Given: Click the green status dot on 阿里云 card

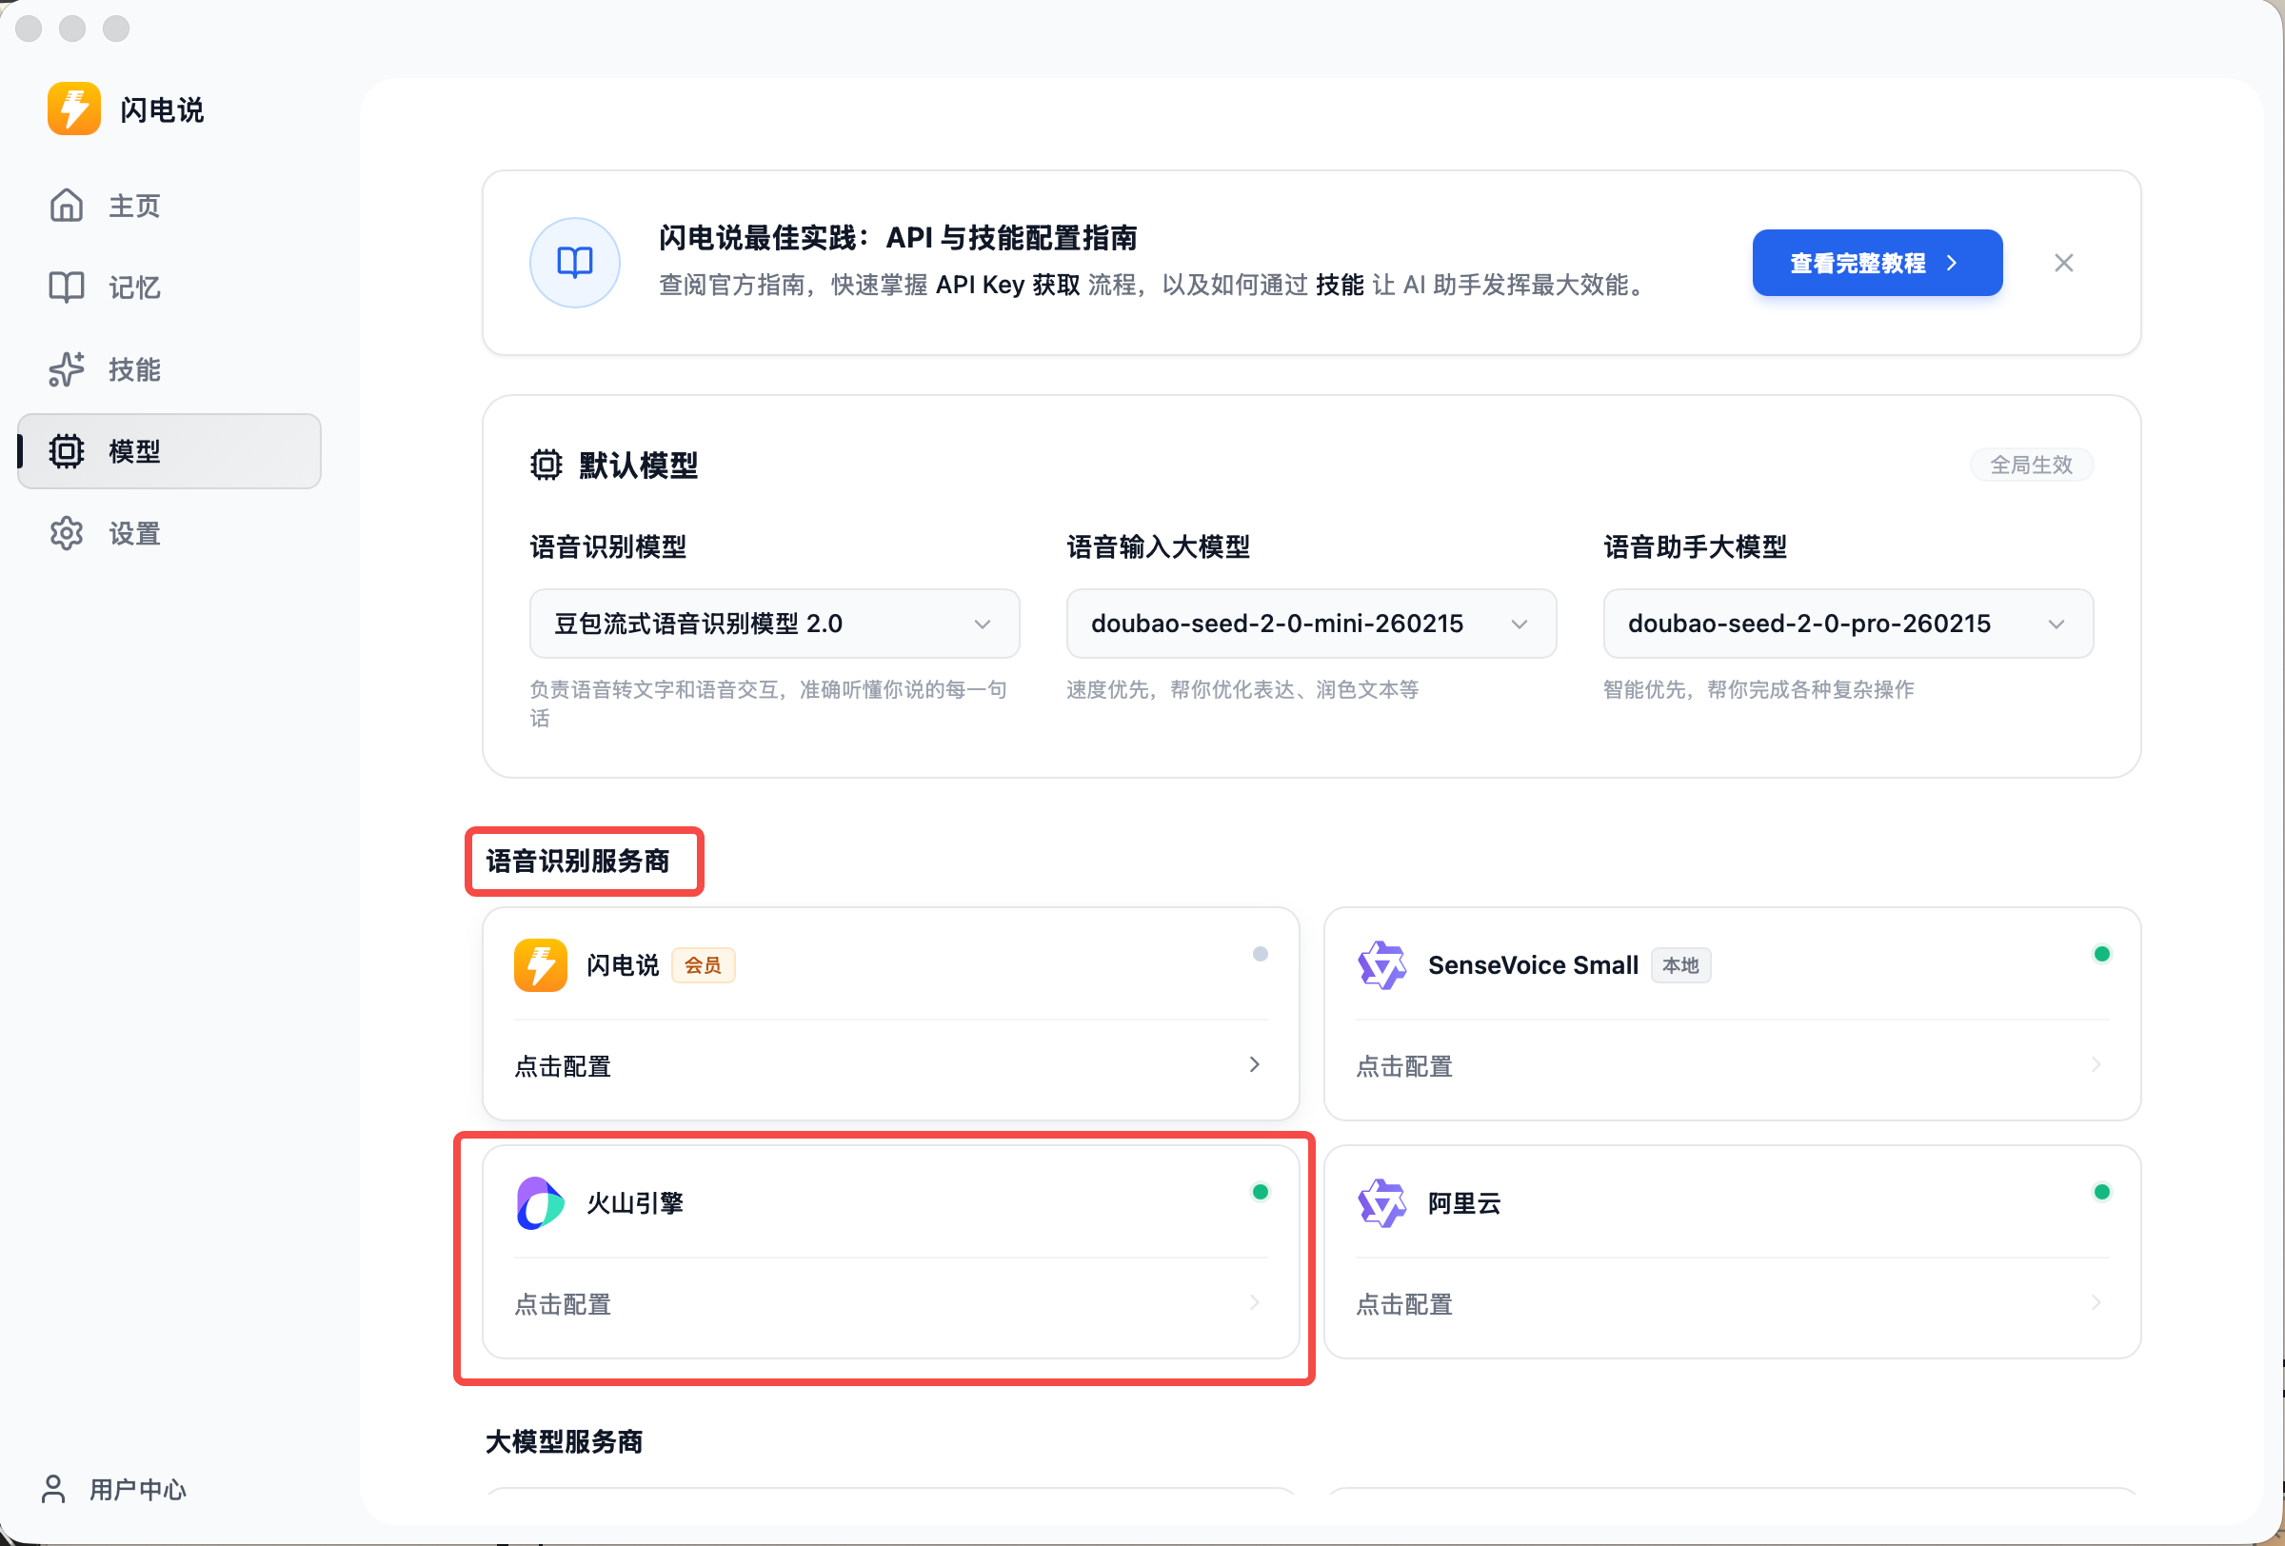Looking at the screenshot, I should click(2102, 1191).
